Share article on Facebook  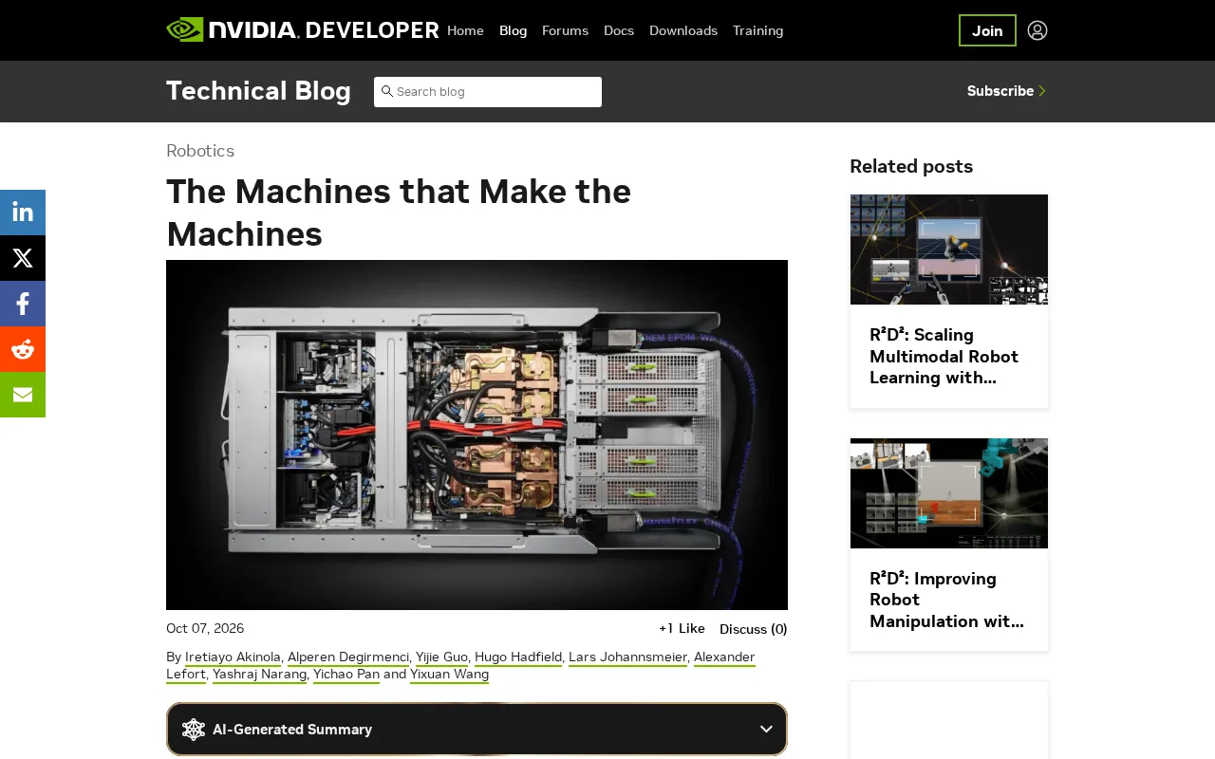click(x=23, y=304)
